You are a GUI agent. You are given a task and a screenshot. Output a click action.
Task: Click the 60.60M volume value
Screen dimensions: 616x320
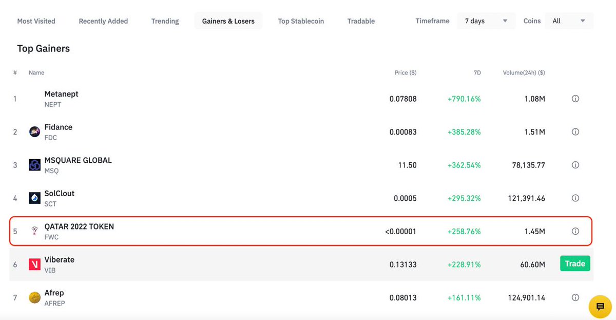(x=532, y=265)
